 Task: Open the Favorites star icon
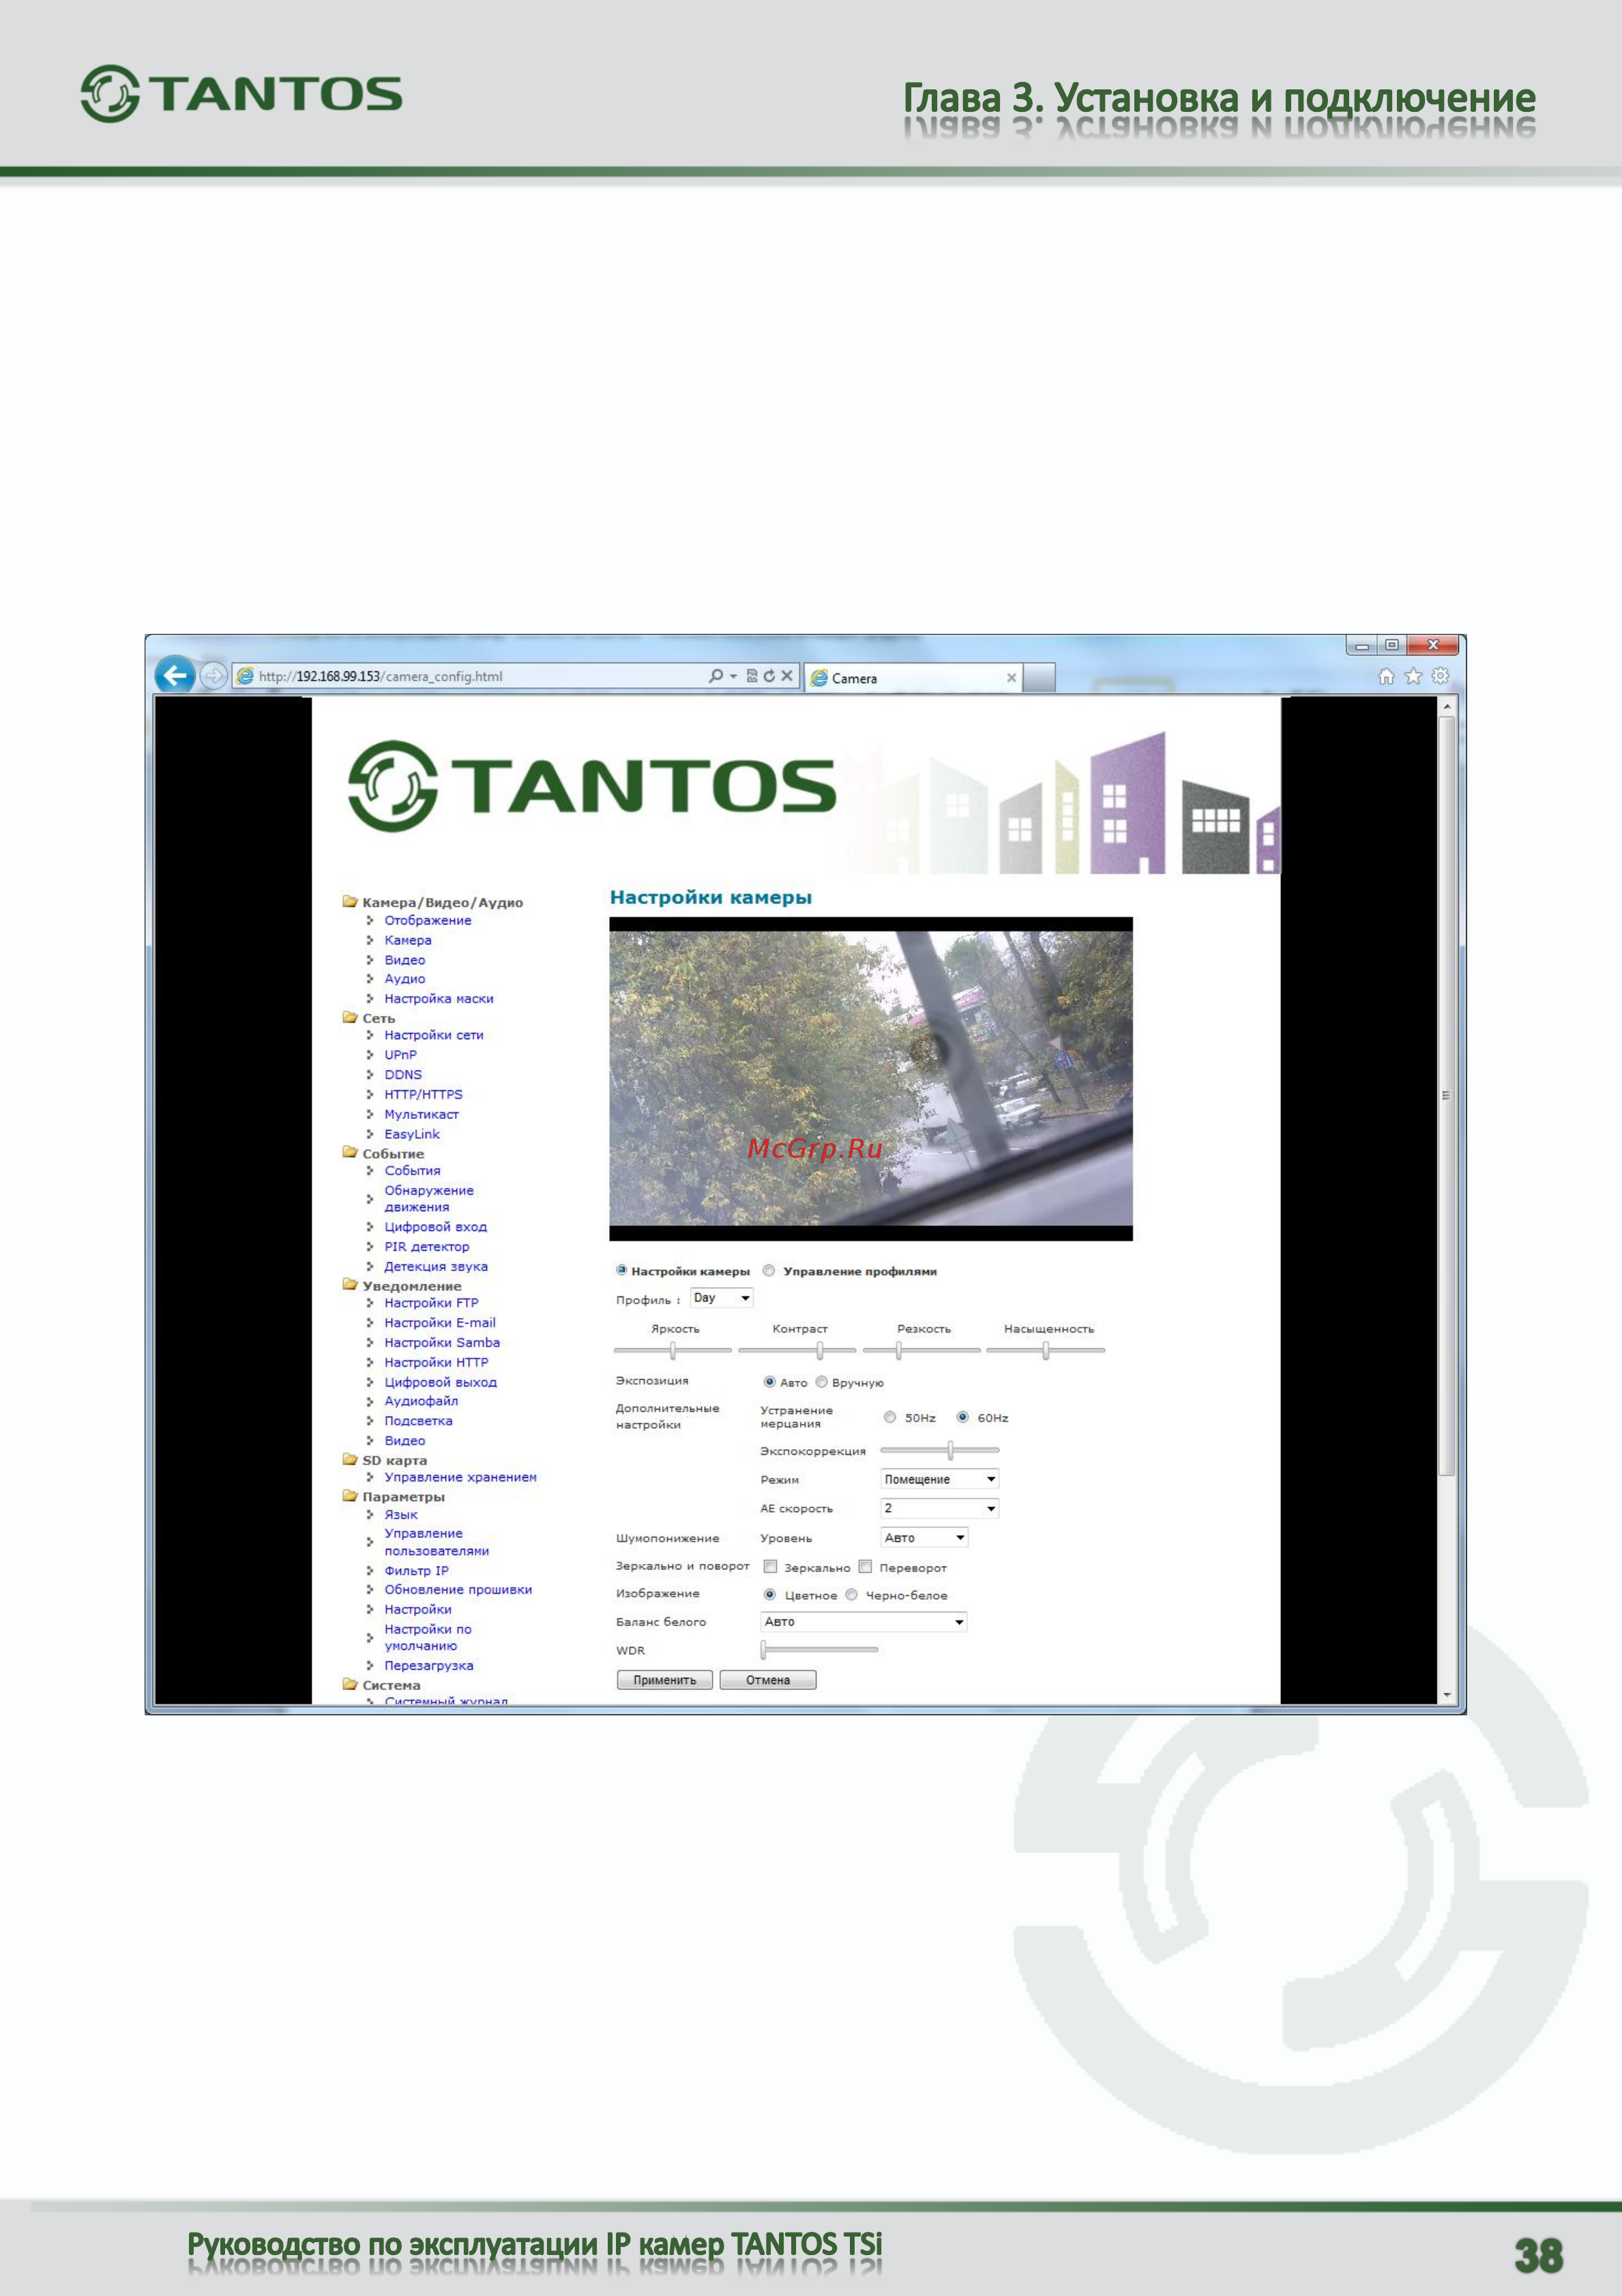click(1413, 676)
